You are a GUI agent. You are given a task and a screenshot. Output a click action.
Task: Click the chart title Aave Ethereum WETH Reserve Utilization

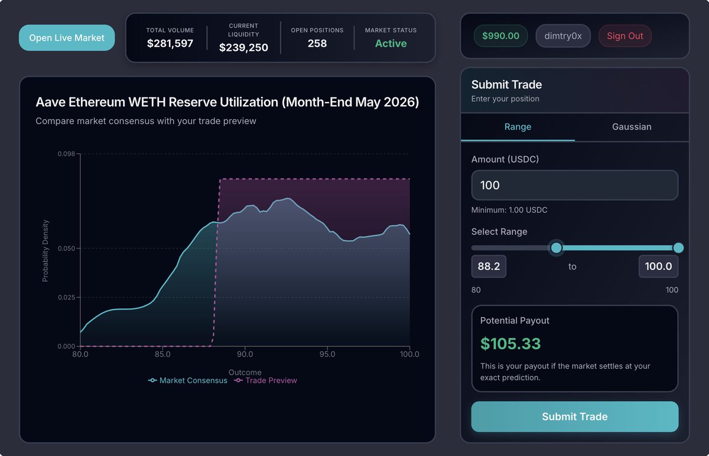[x=227, y=102]
